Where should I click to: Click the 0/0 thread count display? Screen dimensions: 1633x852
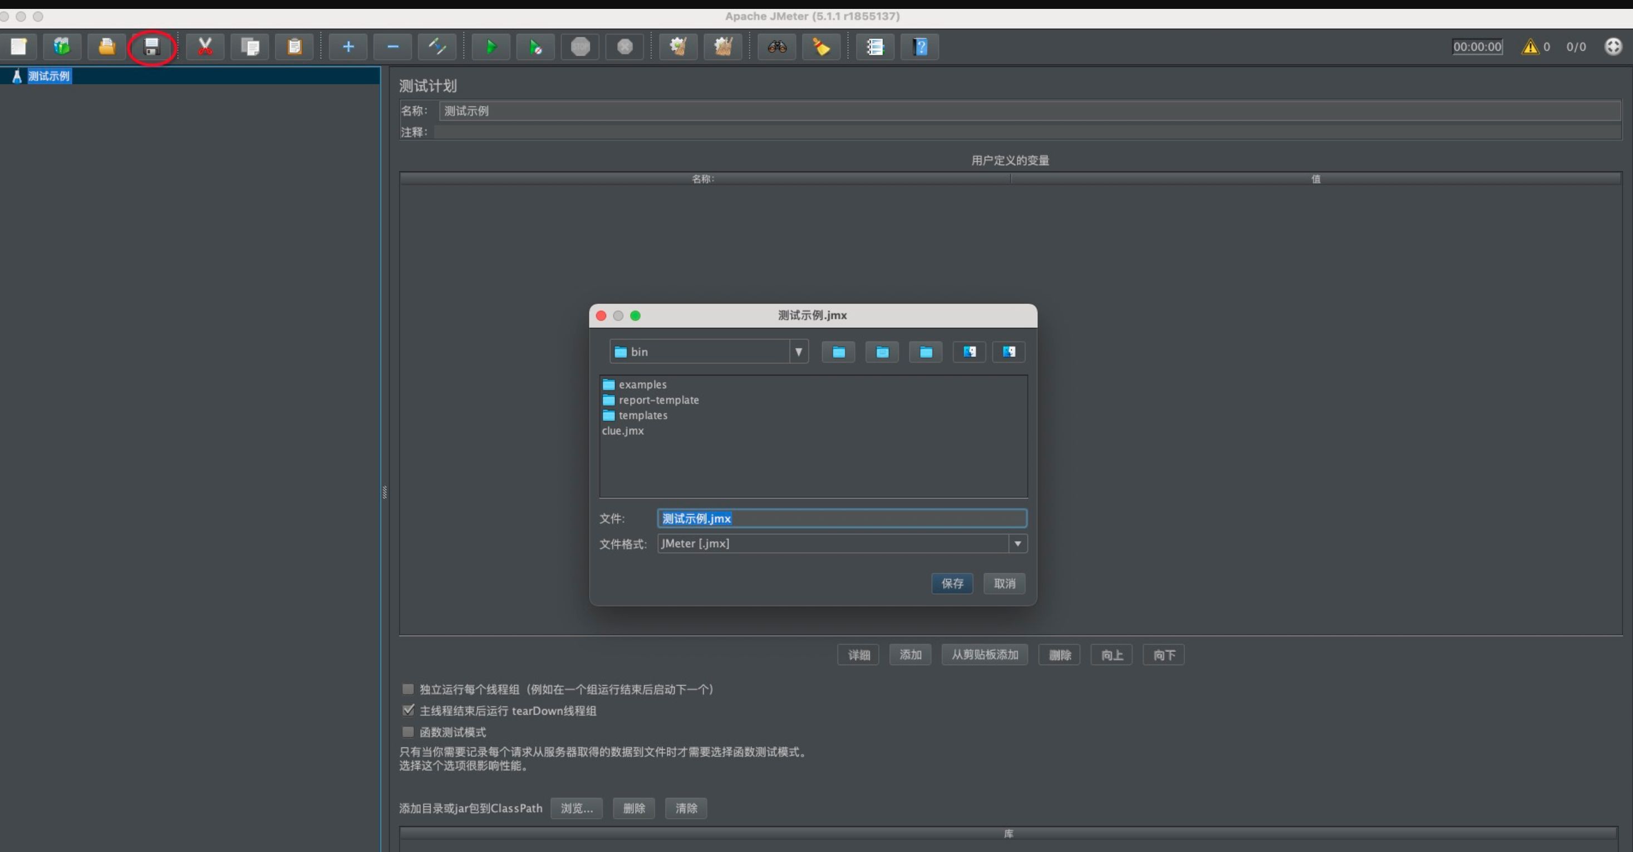[x=1576, y=47]
